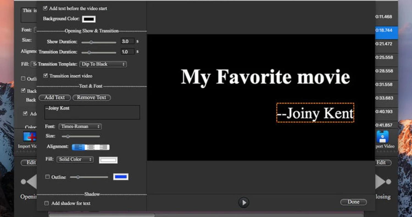Click the Show Duration value field

point(128,41)
